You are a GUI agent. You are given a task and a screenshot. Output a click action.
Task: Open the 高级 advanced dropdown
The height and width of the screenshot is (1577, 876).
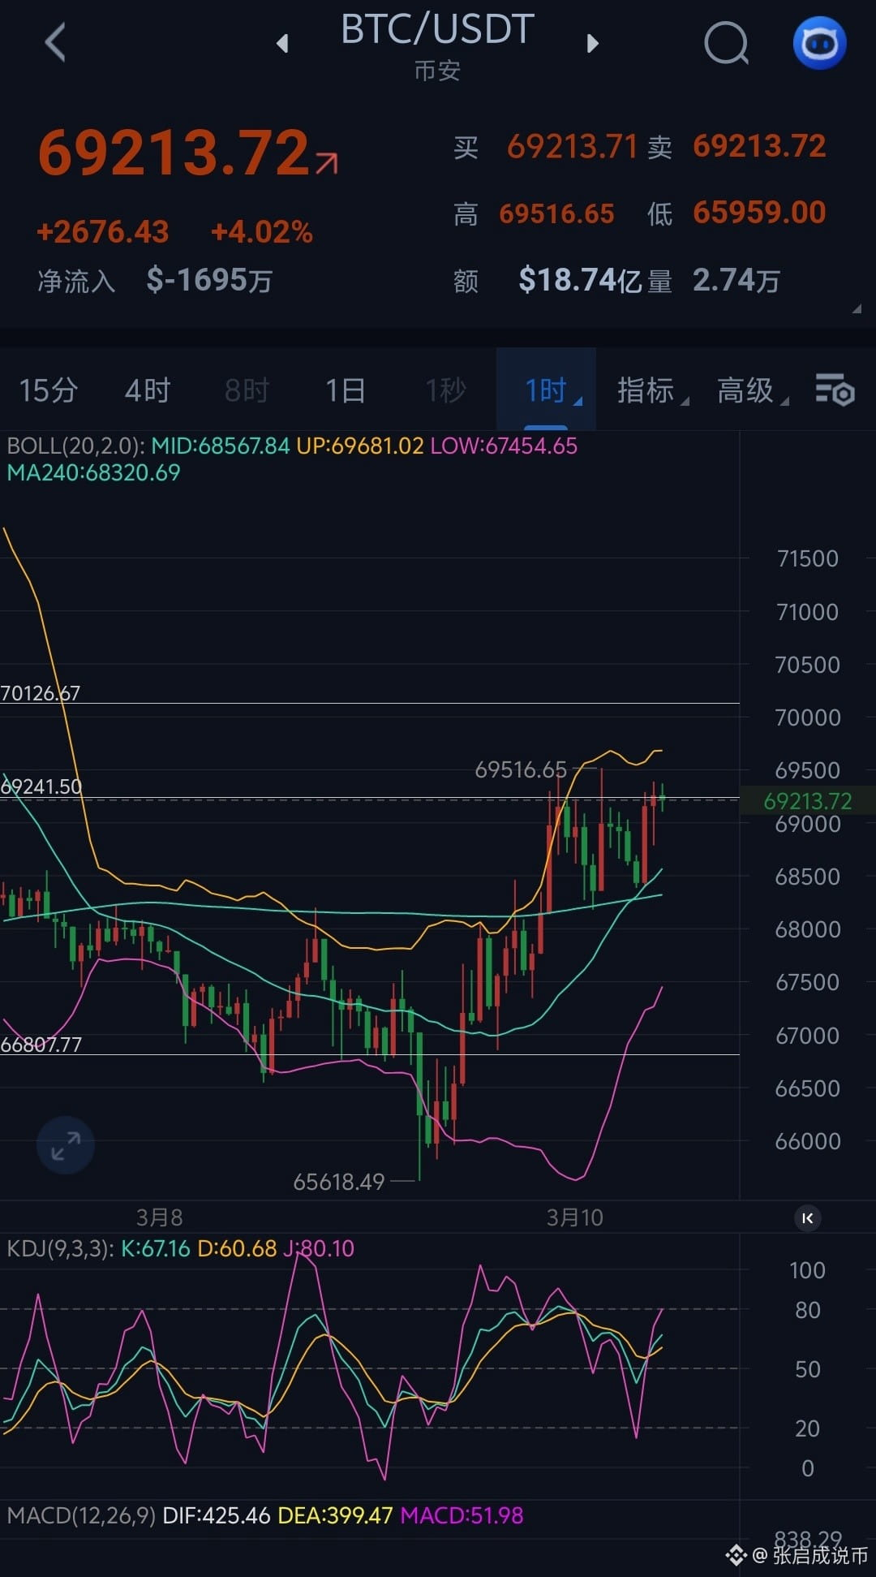tap(752, 390)
